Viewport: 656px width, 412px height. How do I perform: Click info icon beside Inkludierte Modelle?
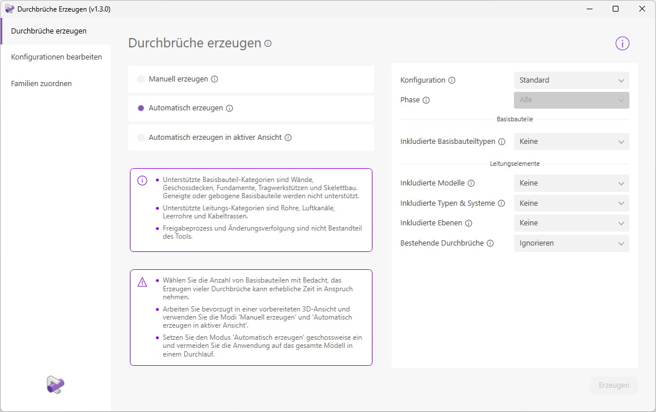[471, 183]
